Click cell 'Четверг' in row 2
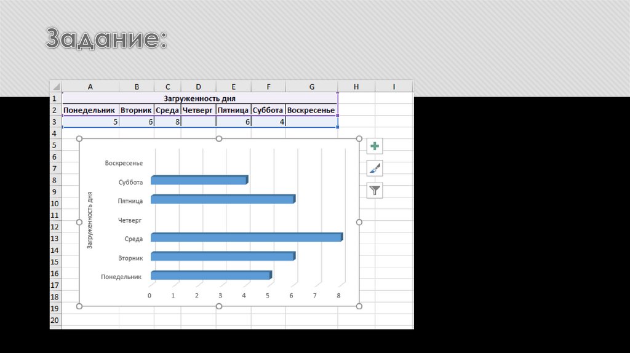The image size is (630, 353). coord(199,110)
